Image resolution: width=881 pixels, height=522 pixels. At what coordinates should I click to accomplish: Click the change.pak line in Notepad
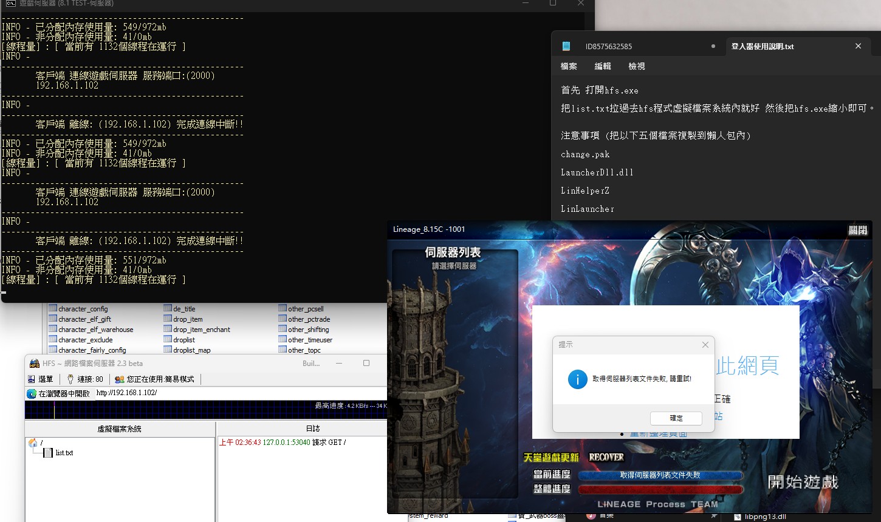(x=585, y=154)
